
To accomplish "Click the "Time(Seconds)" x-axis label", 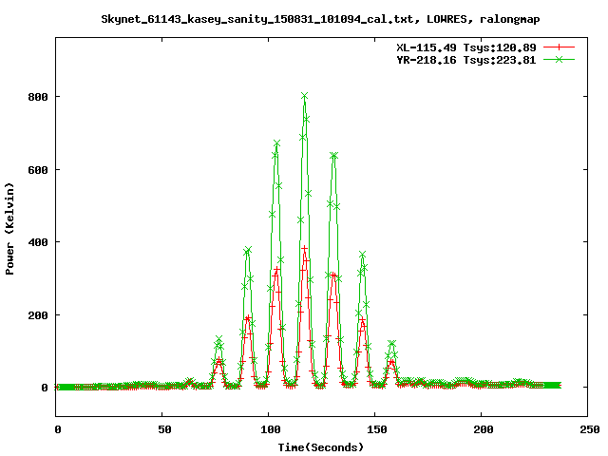I will tap(322, 446).
